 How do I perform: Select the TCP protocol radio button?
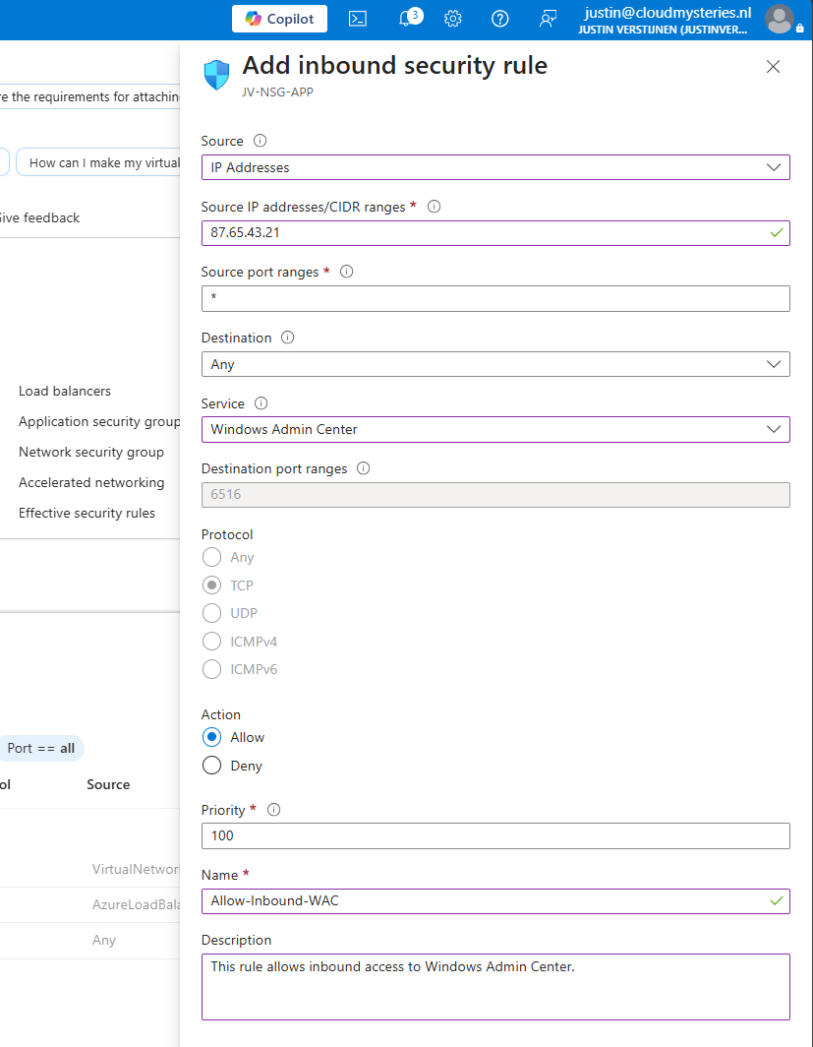pyautogui.click(x=211, y=585)
